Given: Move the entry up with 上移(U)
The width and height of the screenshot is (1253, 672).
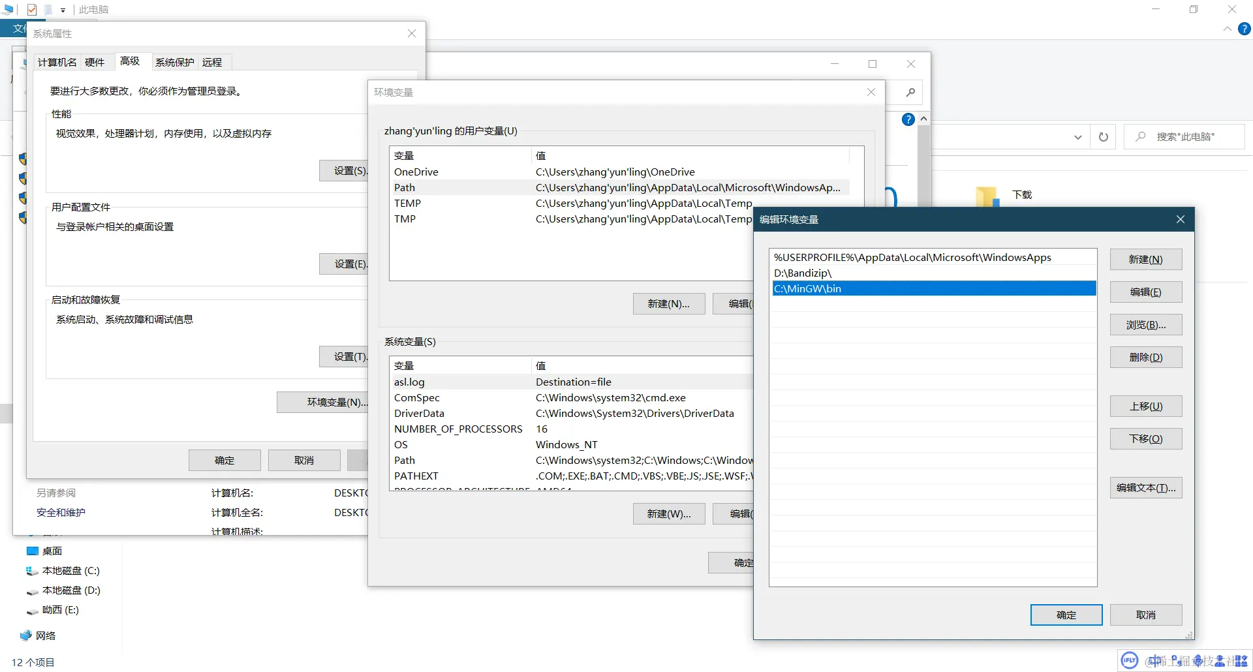Looking at the screenshot, I should 1146,406.
